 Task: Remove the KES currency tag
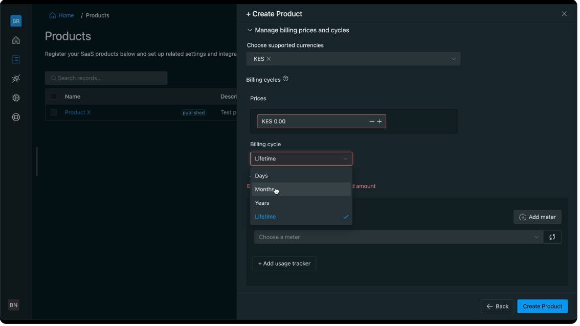(x=269, y=59)
